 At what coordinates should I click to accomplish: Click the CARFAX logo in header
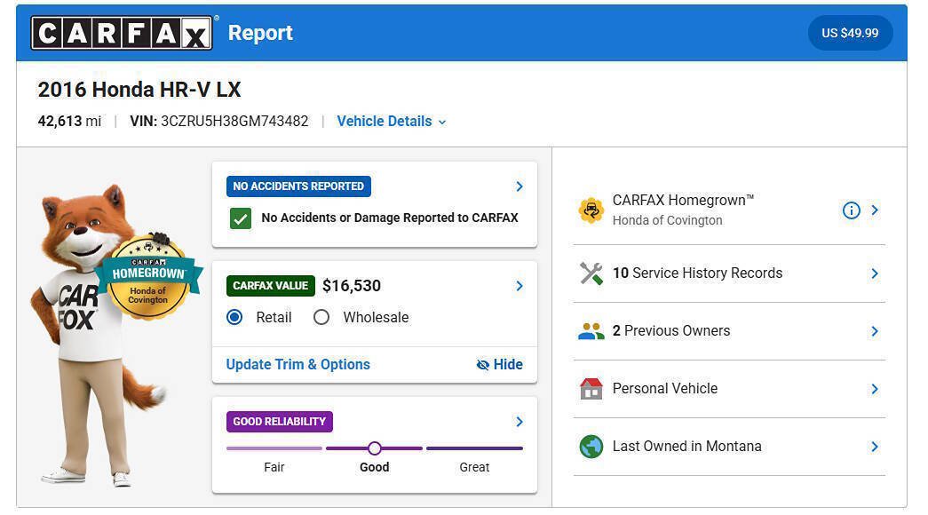[x=122, y=33]
